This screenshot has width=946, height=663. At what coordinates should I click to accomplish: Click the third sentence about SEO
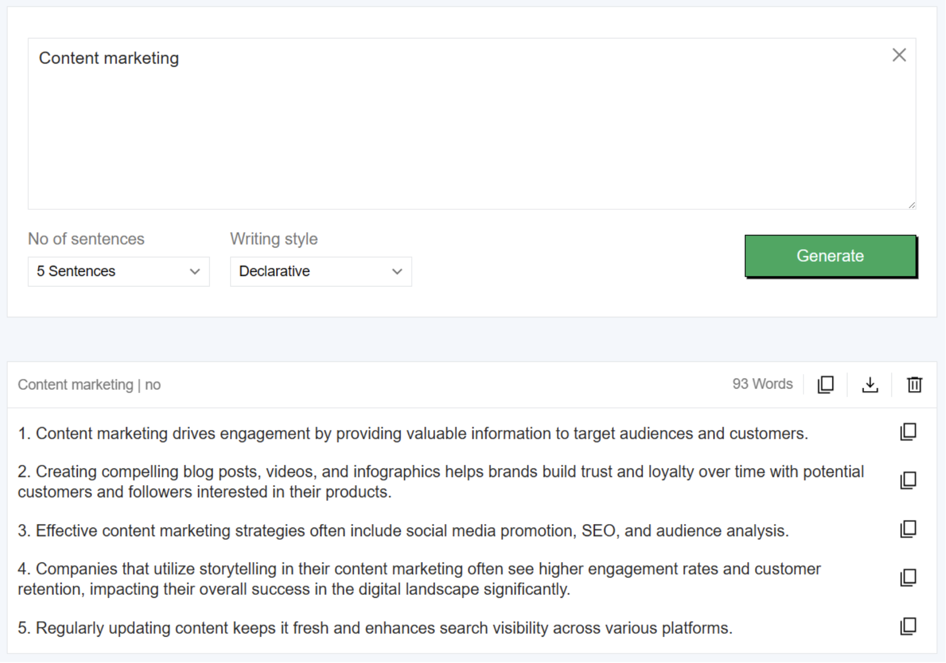(402, 531)
